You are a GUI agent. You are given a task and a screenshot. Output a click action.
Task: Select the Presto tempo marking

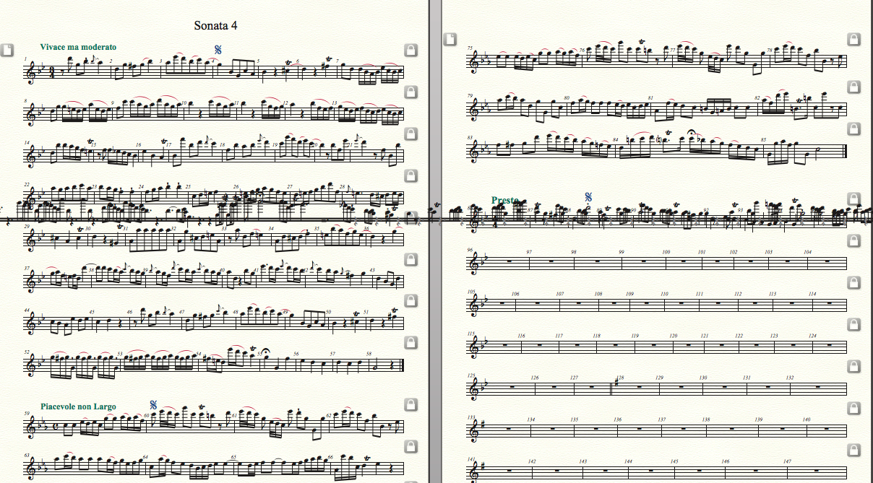505,200
